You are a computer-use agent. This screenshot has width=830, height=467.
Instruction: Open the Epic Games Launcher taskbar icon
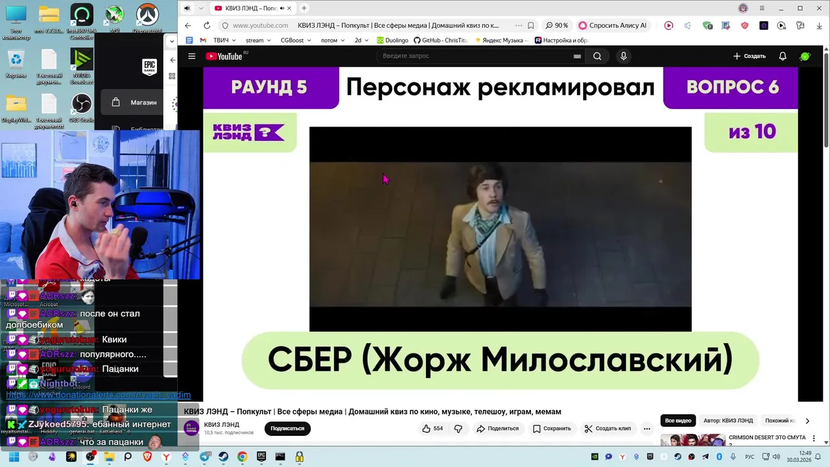click(x=261, y=457)
